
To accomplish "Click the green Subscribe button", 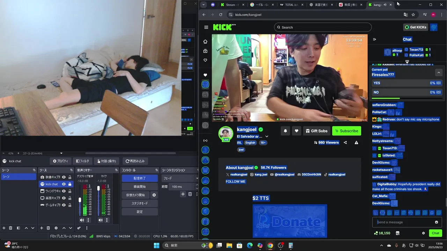I will coord(346,131).
